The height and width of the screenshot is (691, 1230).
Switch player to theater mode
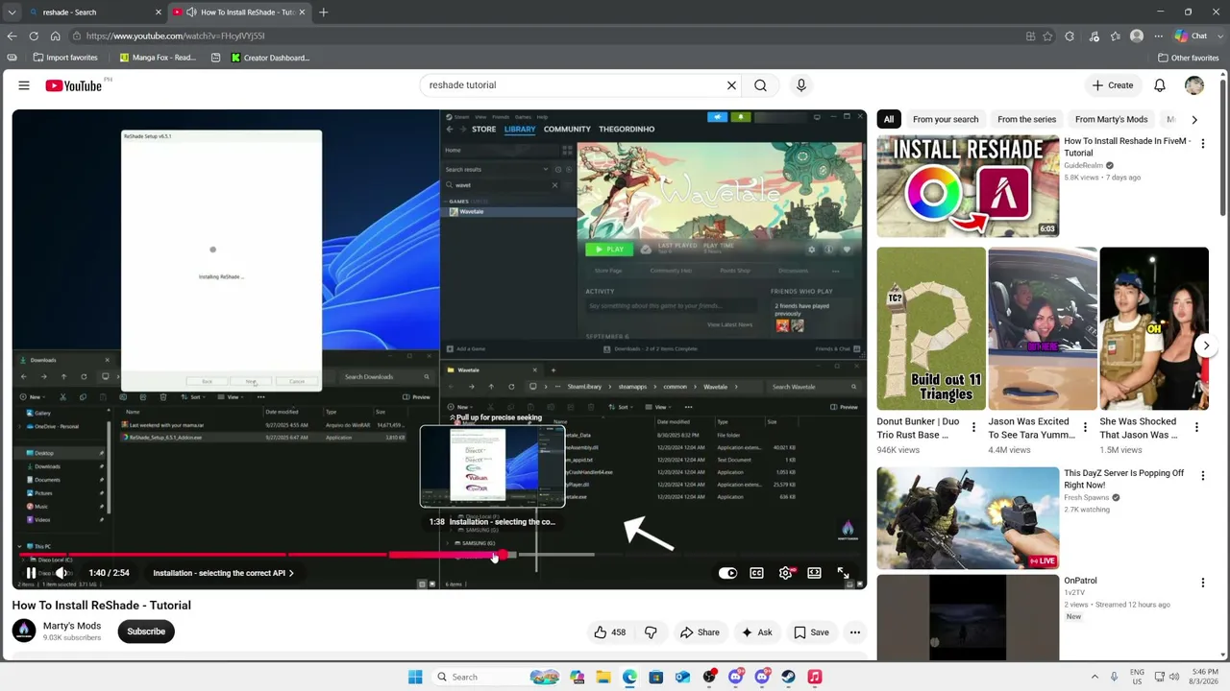point(814,573)
